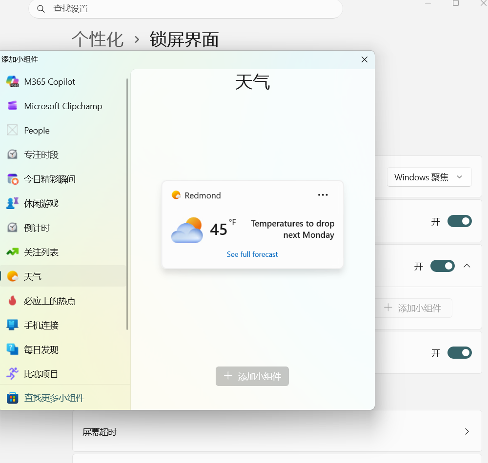Screen dimensions: 488x463
Task: Click the 倒计时 timer icon
Action: (x=13, y=228)
